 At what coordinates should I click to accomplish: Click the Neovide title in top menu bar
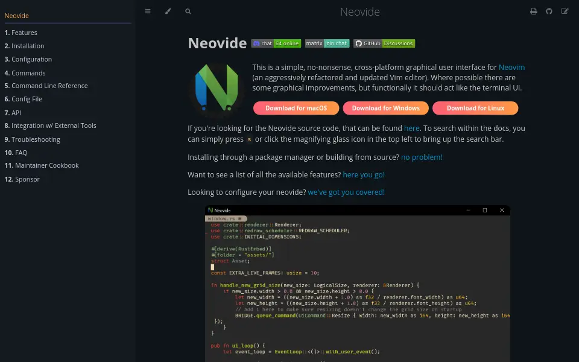pos(359,12)
